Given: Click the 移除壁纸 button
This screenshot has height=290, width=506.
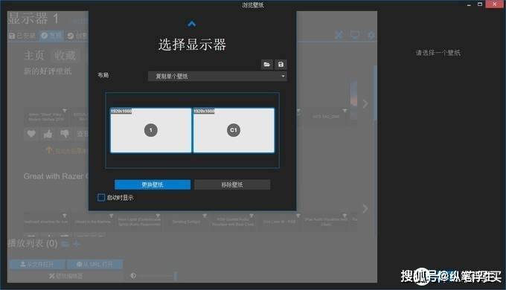Looking at the screenshot, I should pyautogui.click(x=232, y=184).
